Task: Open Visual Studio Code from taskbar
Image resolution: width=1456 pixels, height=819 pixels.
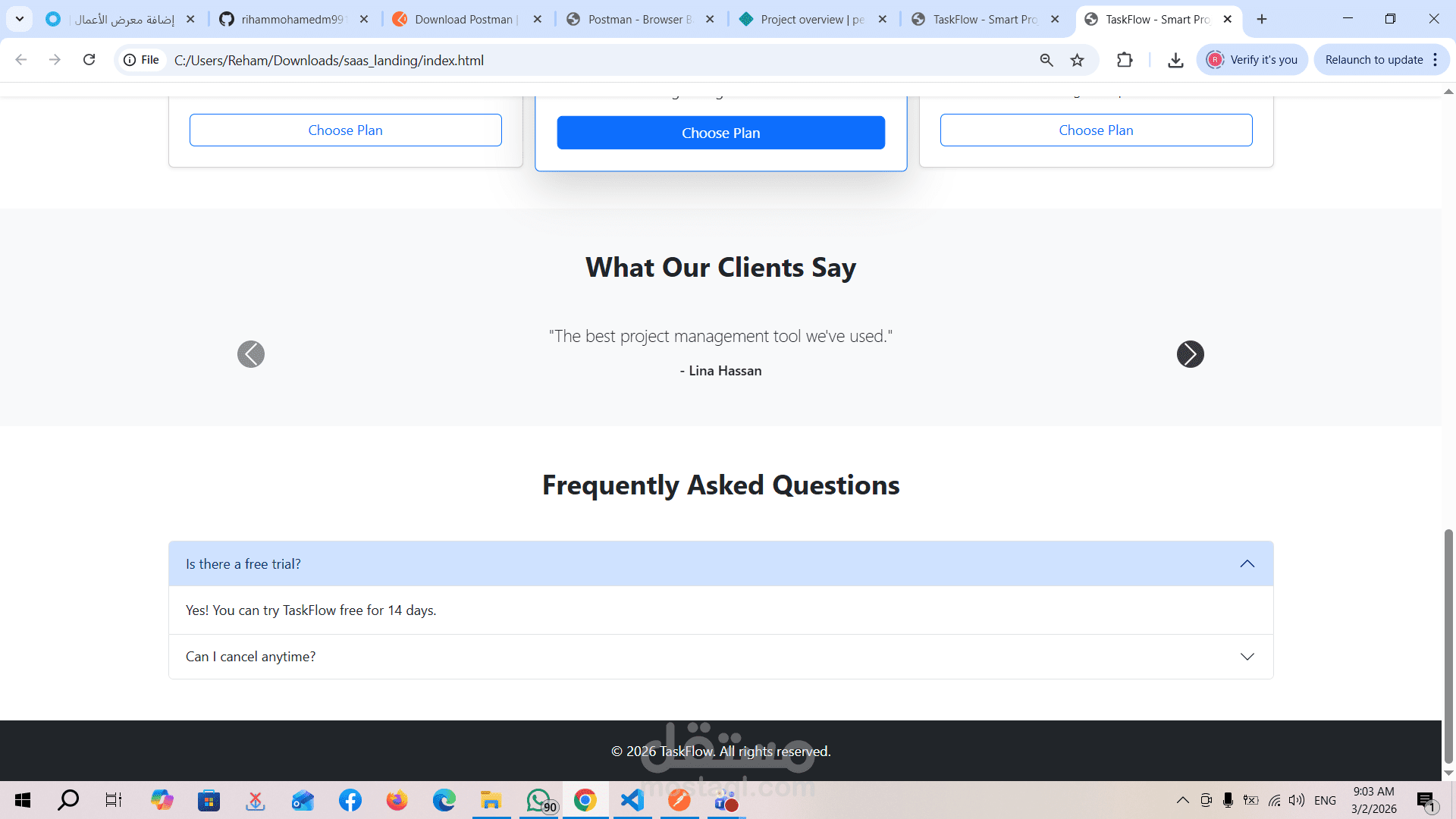Action: 632,800
